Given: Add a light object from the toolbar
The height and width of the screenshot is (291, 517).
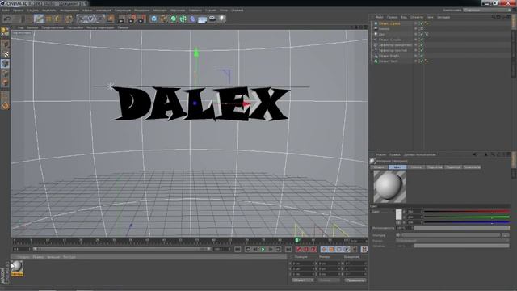Looking at the screenshot, I should [x=222, y=19].
